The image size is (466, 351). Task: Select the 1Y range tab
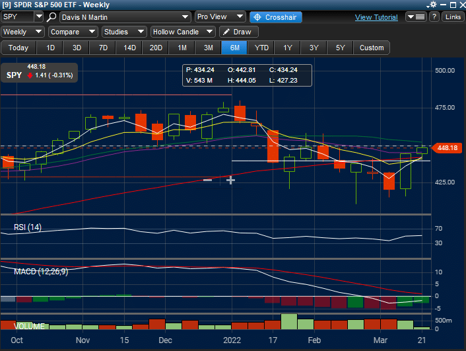point(288,48)
